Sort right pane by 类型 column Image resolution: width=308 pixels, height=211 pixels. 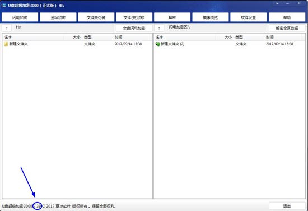(x=249, y=37)
